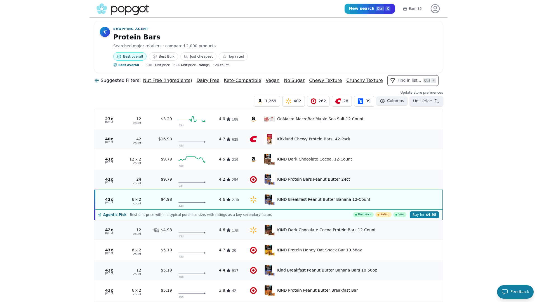Click the GoMacro MacroBar product thumbnail

click(x=269, y=119)
